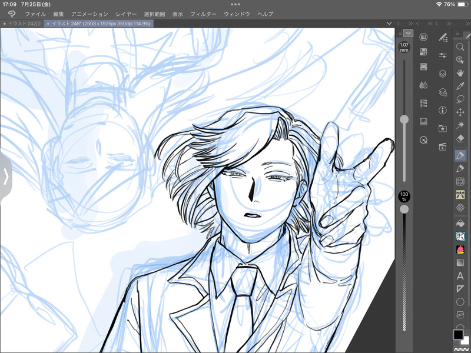This screenshot has height=353, width=471.
Task: Adjust the brush size slider track
Action: click(404, 121)
